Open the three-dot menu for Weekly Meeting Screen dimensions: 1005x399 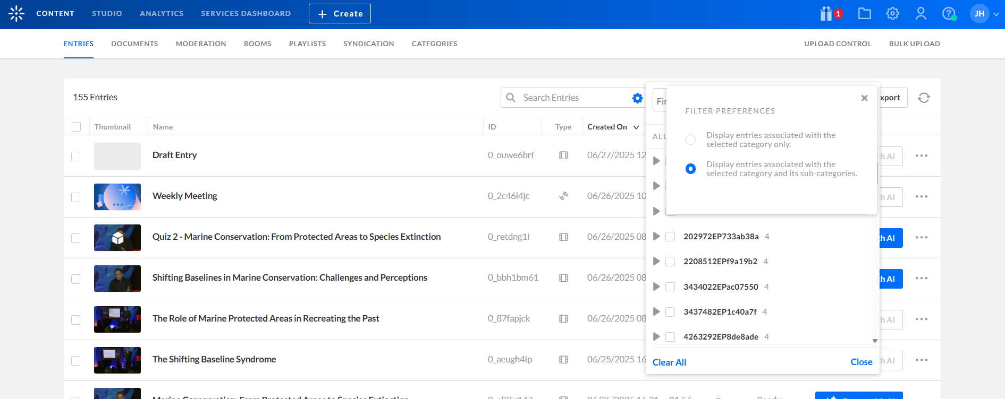coord(922,197)
